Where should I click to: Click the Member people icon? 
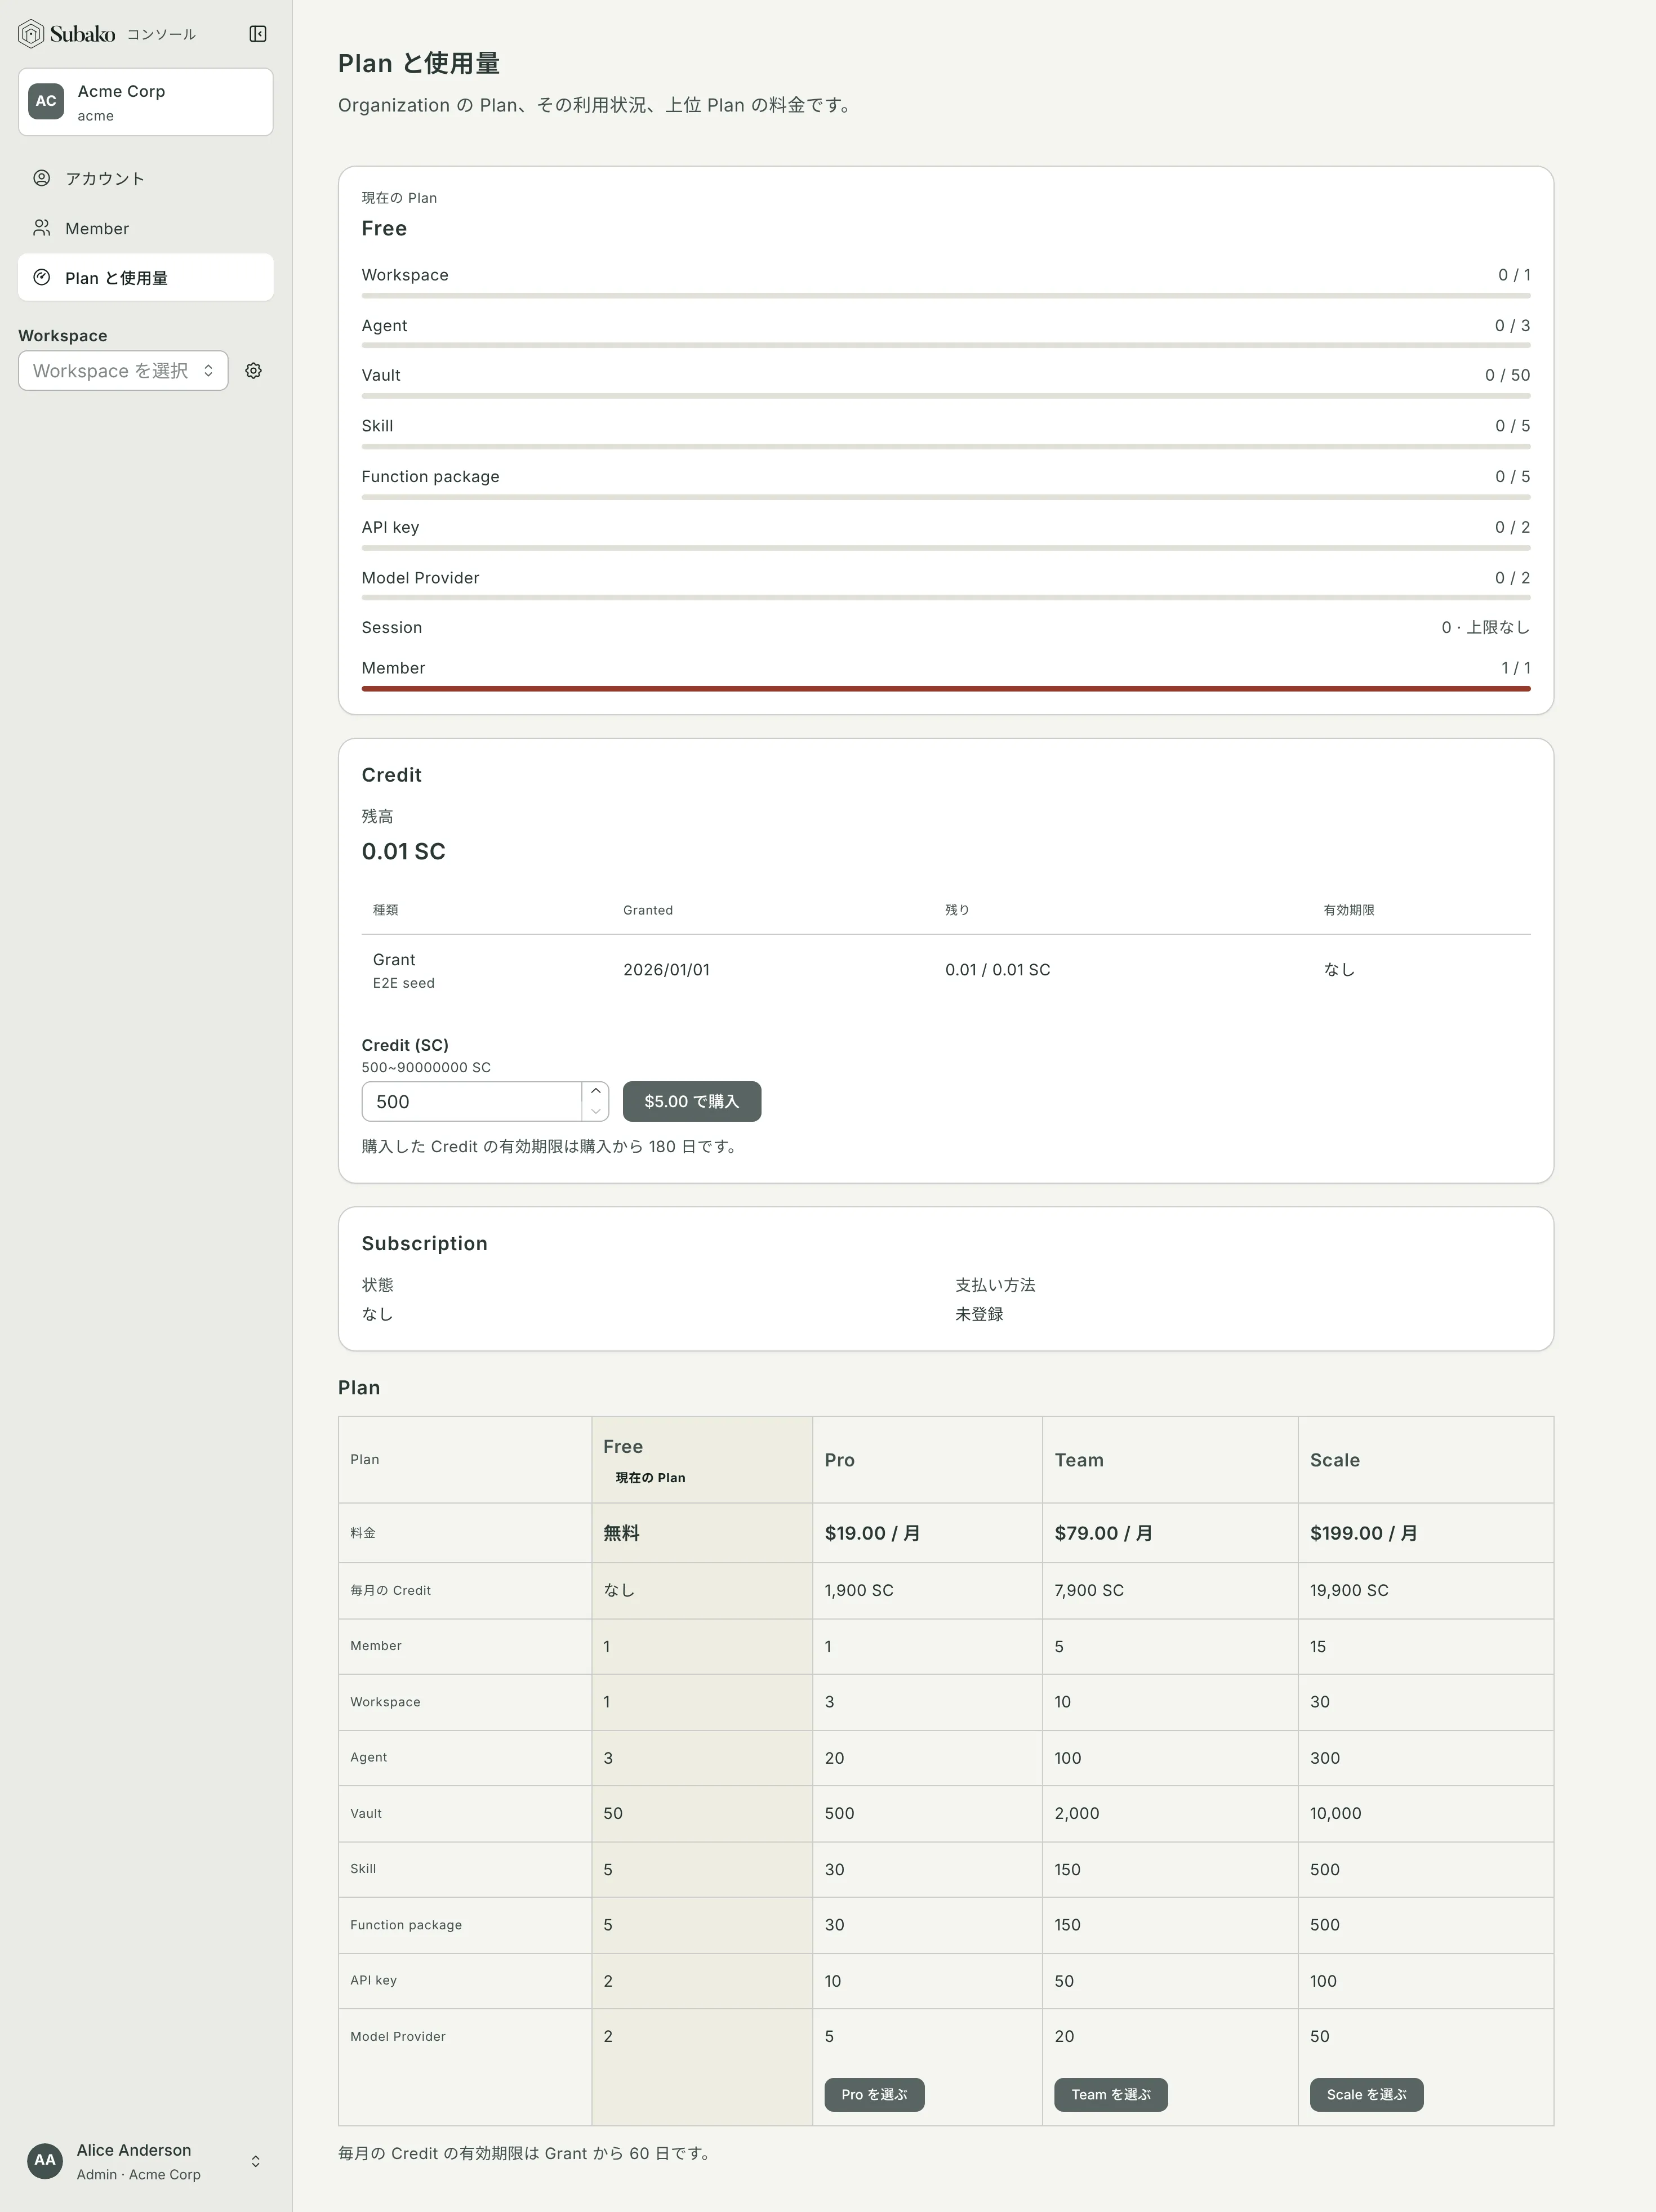coord(42,228)
